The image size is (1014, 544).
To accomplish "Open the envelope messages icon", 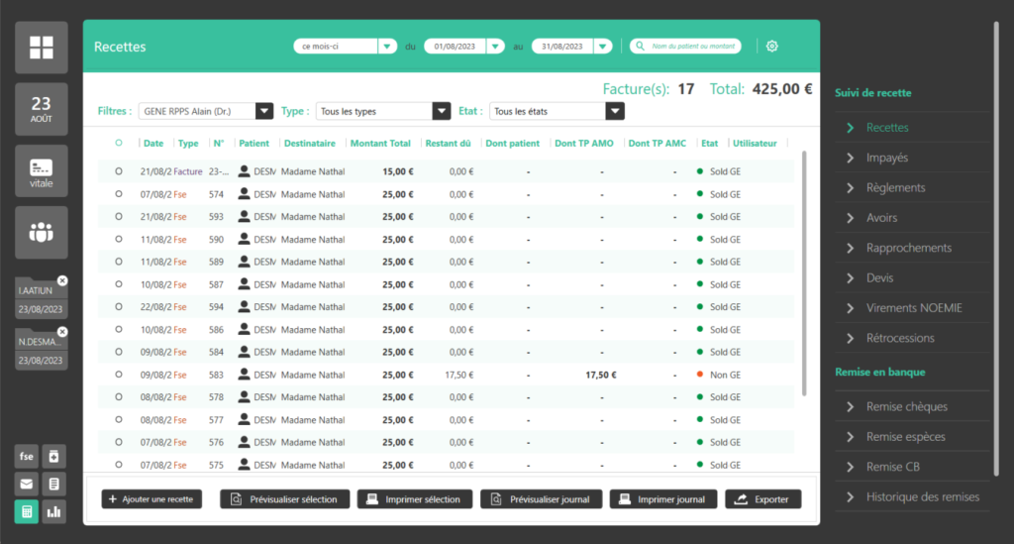I will pyautogui.click(x=27, y=484).
